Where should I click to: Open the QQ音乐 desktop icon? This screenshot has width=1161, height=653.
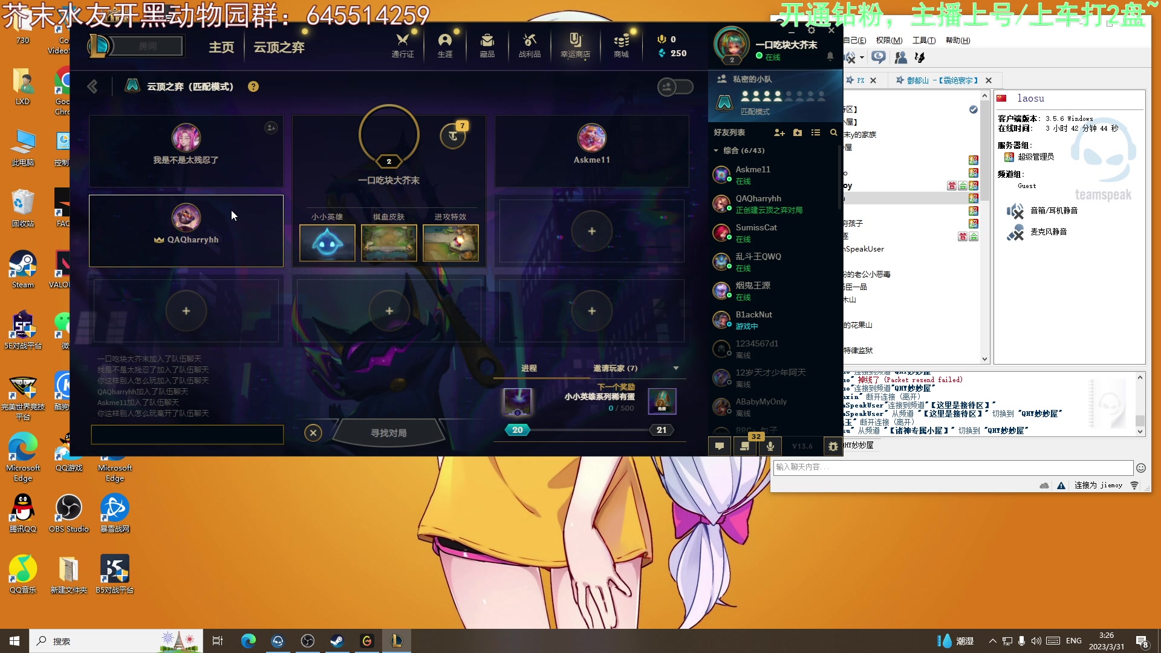(x=23, y=575)
